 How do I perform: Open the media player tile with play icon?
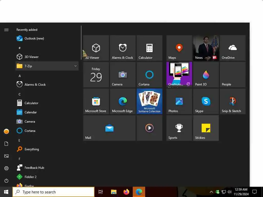(x=149, y=128)
